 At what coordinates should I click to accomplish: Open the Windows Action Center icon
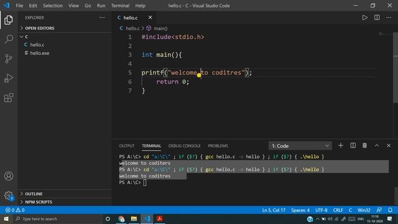390,218
